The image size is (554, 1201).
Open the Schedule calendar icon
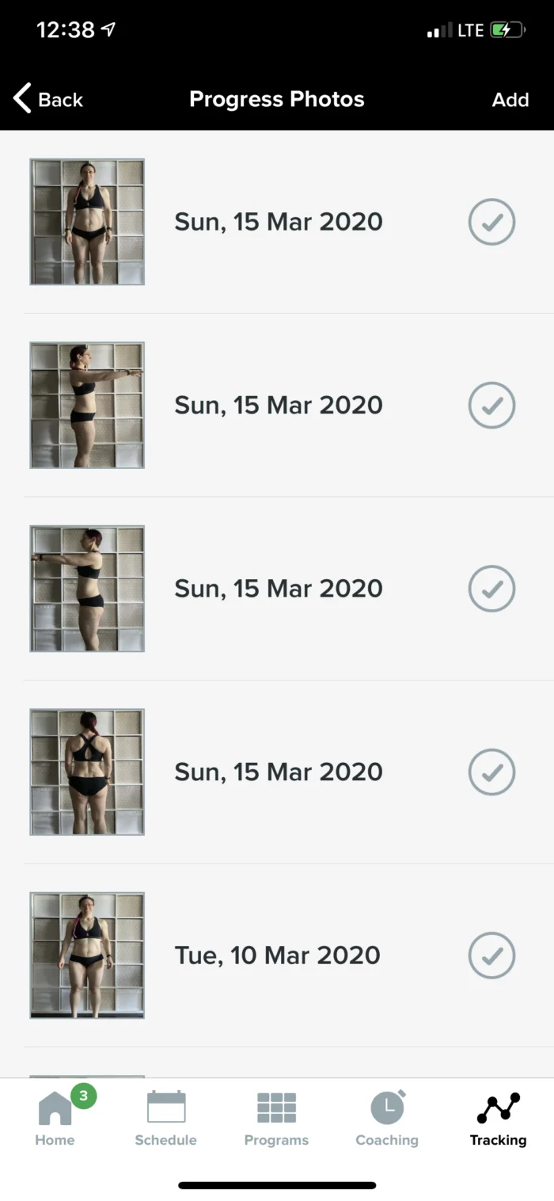pos(166,1108)
